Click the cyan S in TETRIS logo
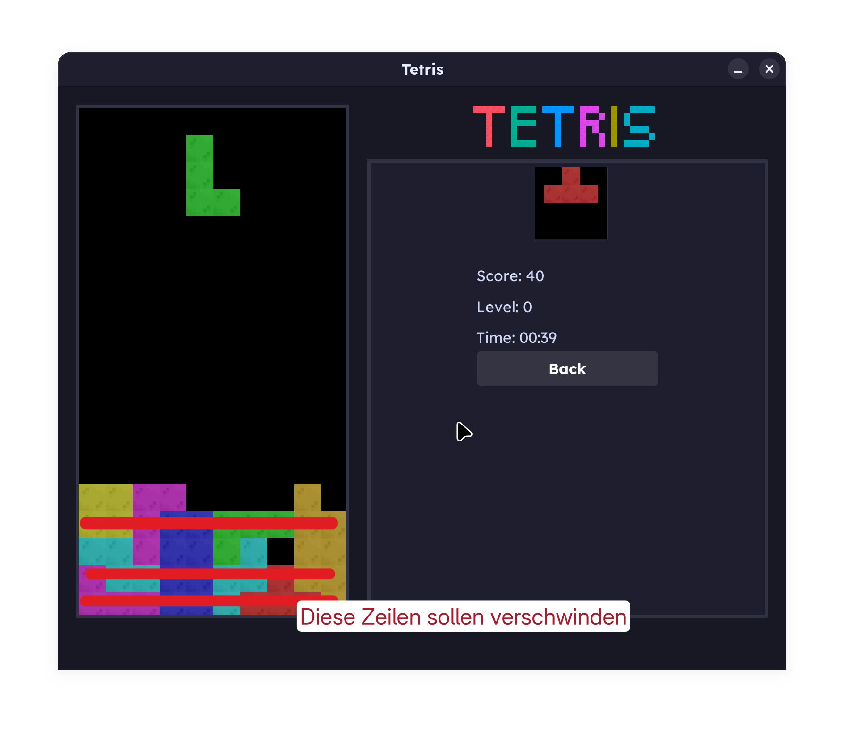 [x=639, y=126]
